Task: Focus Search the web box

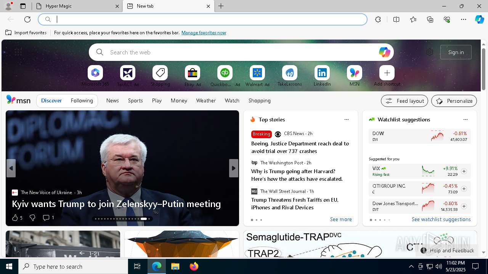Action: 241,52
